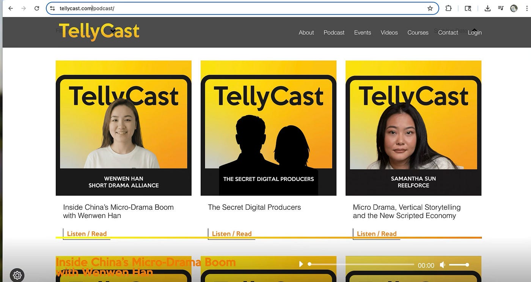
Task: Click the browser forward arrow
Action: point(24,8)
